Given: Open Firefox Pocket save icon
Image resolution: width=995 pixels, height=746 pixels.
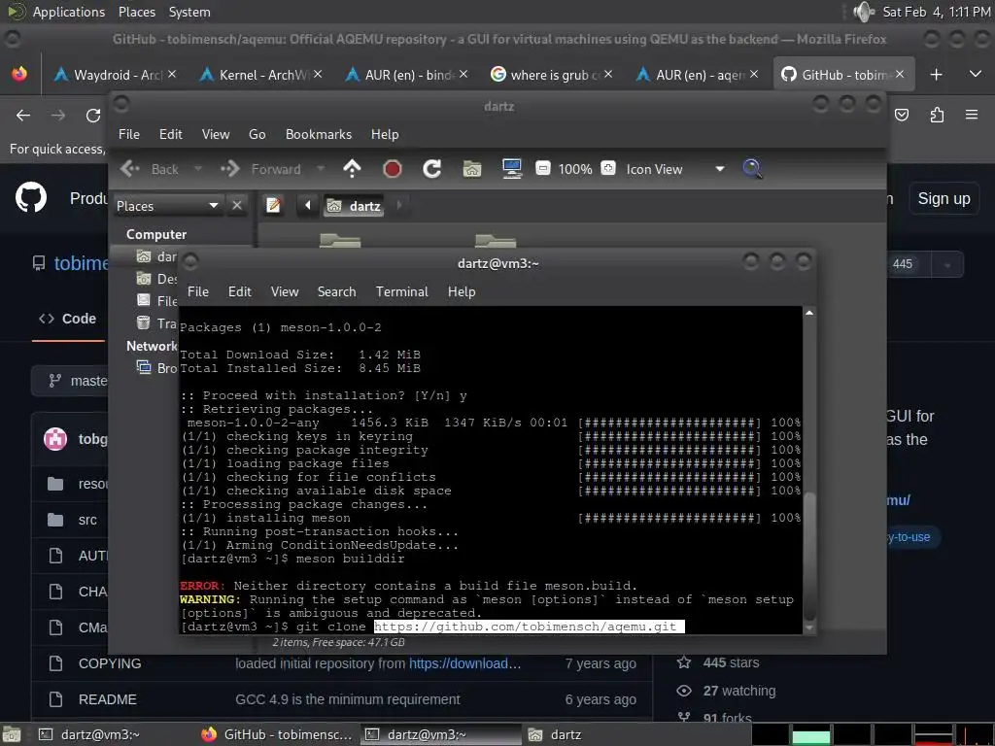Looking at the screenshot, I should [x=902, y=115].
